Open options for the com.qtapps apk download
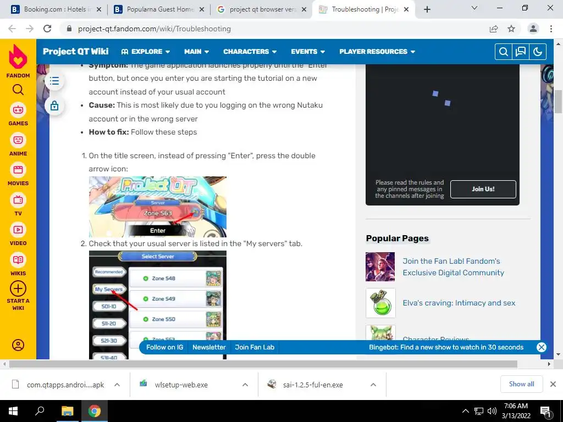The image size is (563, 422). 117,385
